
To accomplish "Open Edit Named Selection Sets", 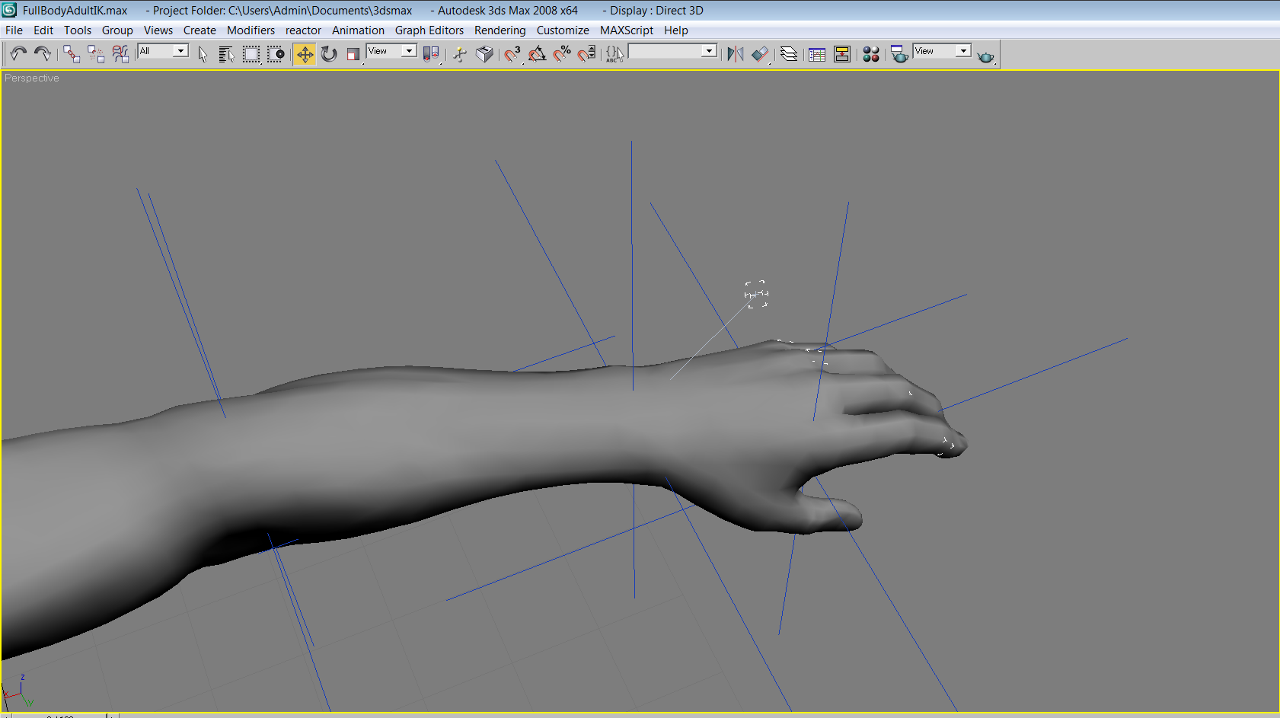I will tap(614, 53).
